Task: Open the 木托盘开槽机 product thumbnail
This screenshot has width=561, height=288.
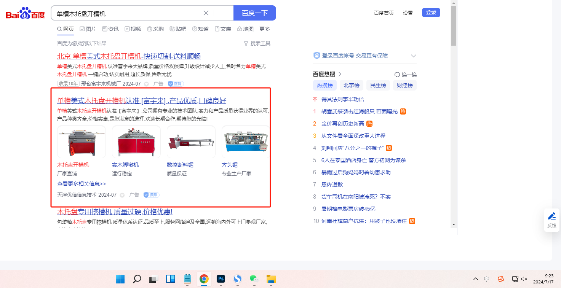Action: coord(82,142)
